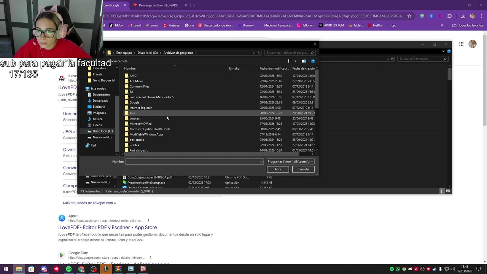Click Archivos de programa breadcrumb segment
The width and height of the screenshot is (487, 274).
pos(178,53)
